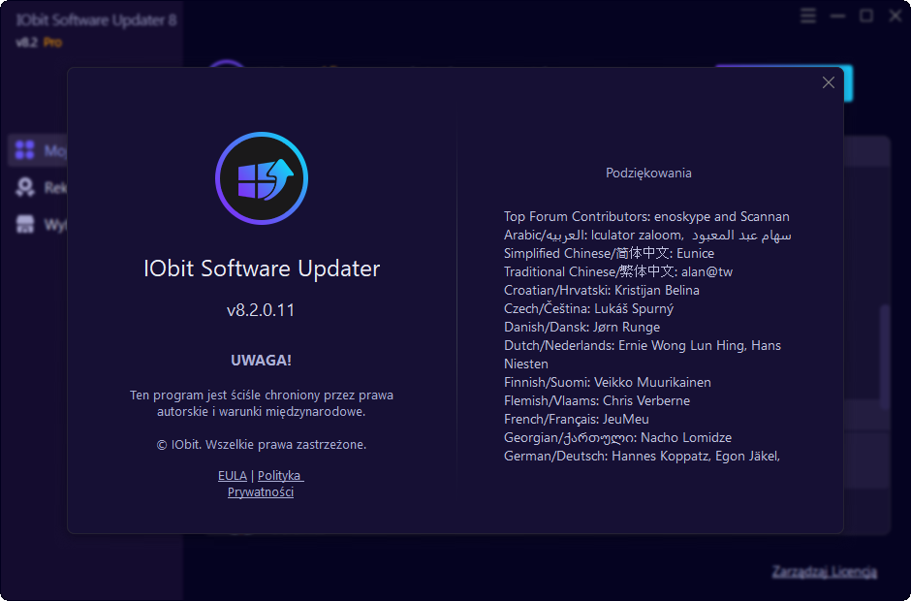Click the store icon in the sidebar

coord(24,224)
